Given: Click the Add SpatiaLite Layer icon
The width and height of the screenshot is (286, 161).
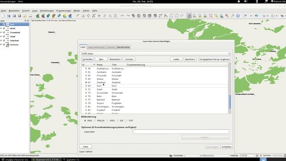Looking at the screenshot, I should [x=54, y=16].
